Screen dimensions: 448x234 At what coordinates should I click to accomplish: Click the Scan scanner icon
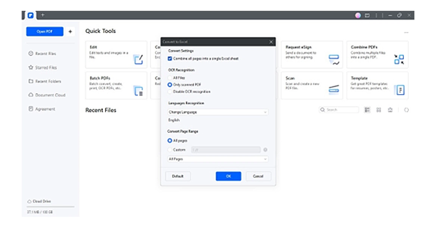click(x=334, y=89)
